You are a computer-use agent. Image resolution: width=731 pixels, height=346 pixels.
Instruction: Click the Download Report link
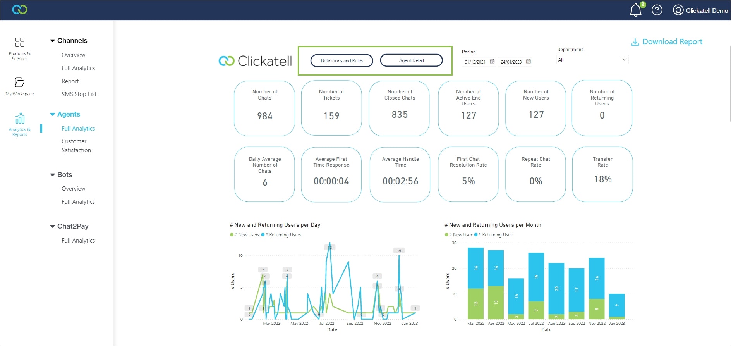(x=672, y=42)
